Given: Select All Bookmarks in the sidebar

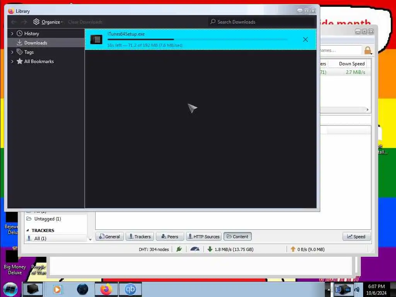Looking at the screenshot, I should [x=39, y=61].
